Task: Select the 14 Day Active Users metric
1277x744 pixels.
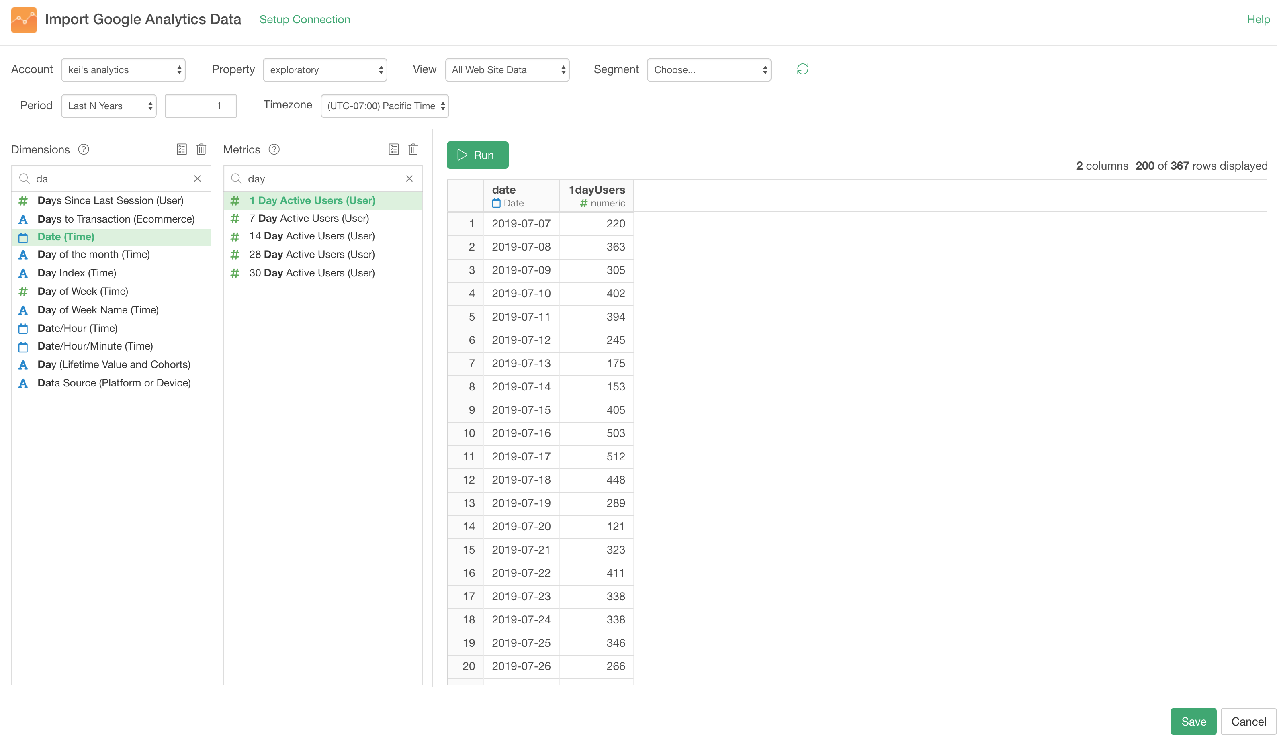Action: tap(323, 236)
